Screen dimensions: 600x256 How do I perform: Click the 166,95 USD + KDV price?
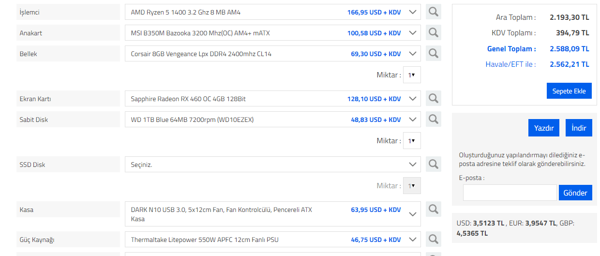(374, 12)
